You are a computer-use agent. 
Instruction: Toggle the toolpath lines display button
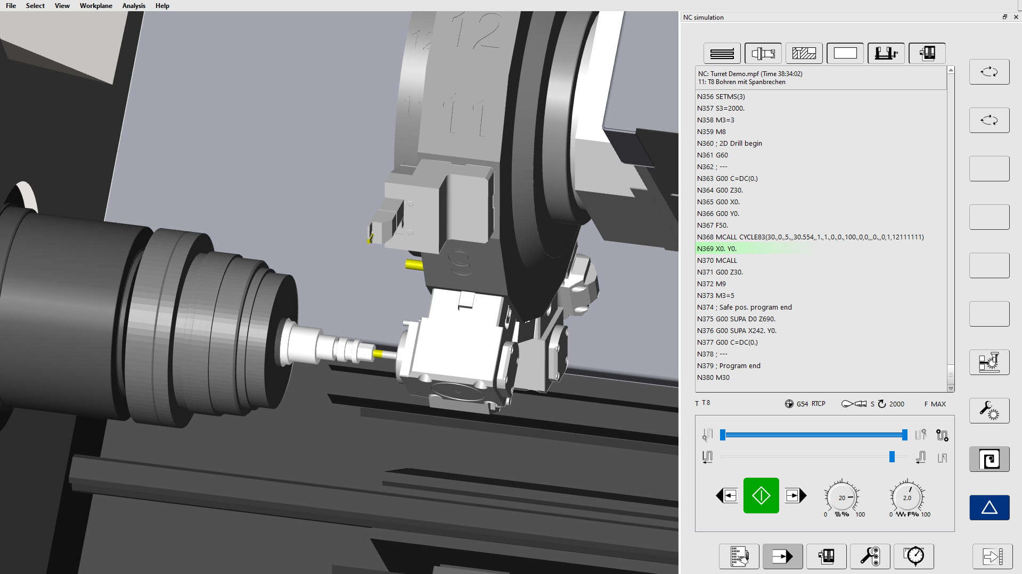coord(722,53)
